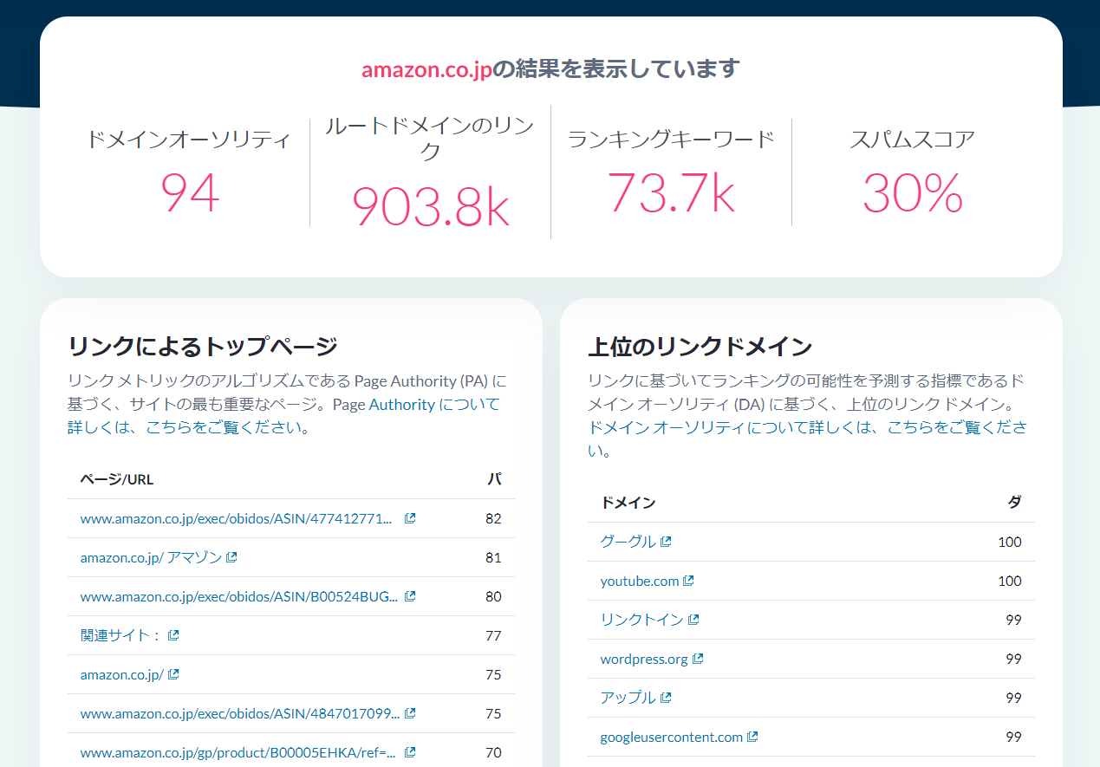Open external link icon for gp/product/B00005EHKA URL
This screenshot has height=767, width=1100.
[410, 752]
